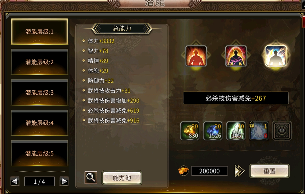Image resolution: width=305 pixels, height=194 pixels.
Task: Click the white crystal material 1057
Action: coord(236,131)
